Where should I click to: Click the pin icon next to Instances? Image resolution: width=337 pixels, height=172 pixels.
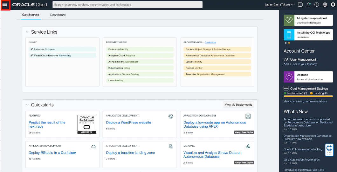tap(31, 49)
